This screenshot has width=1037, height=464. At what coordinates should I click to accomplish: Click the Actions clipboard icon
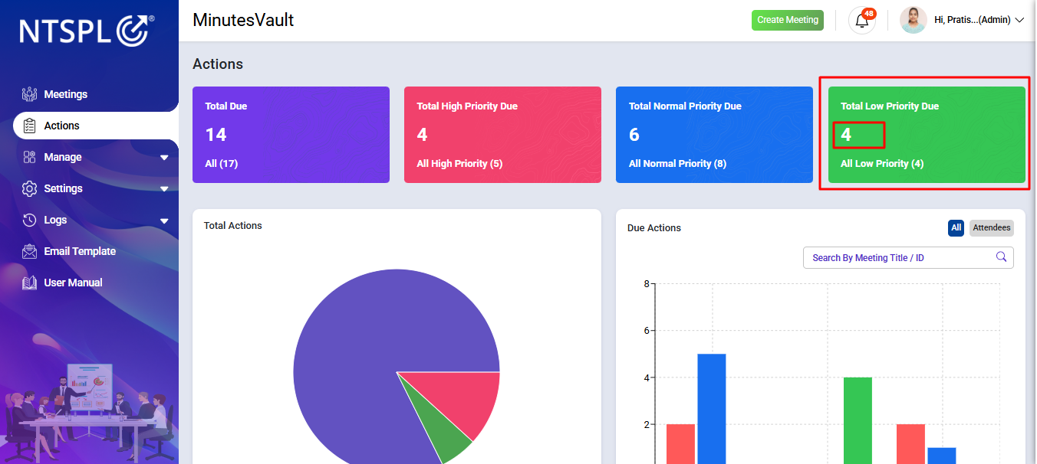coord(30,126)
